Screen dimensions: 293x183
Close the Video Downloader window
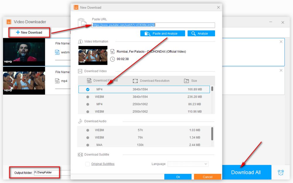tap(283, 22)
